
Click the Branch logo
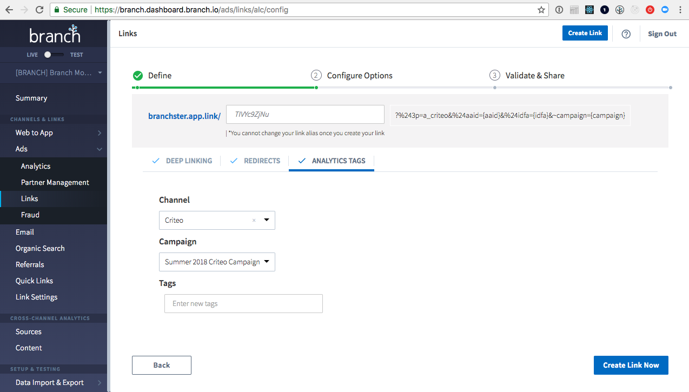[x=54, y=34]
